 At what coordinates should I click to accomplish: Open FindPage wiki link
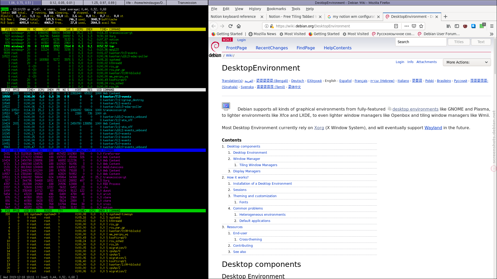pos(306,48)
